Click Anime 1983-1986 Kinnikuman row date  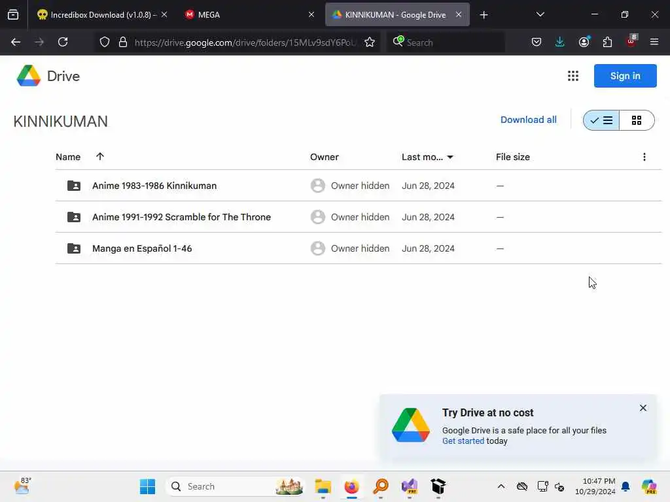[428, 186]
